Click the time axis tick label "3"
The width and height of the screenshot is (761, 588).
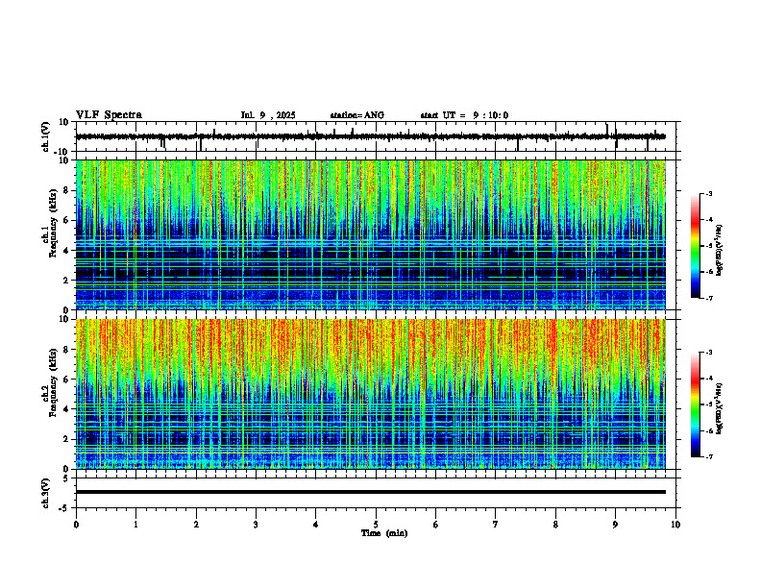[x=256, y=525]
